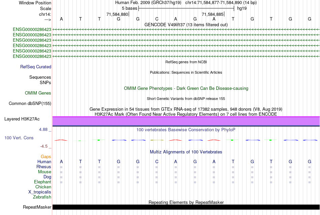
Task: Click the Layered H3K27Ac track label
Action: [x=22, y=119]
